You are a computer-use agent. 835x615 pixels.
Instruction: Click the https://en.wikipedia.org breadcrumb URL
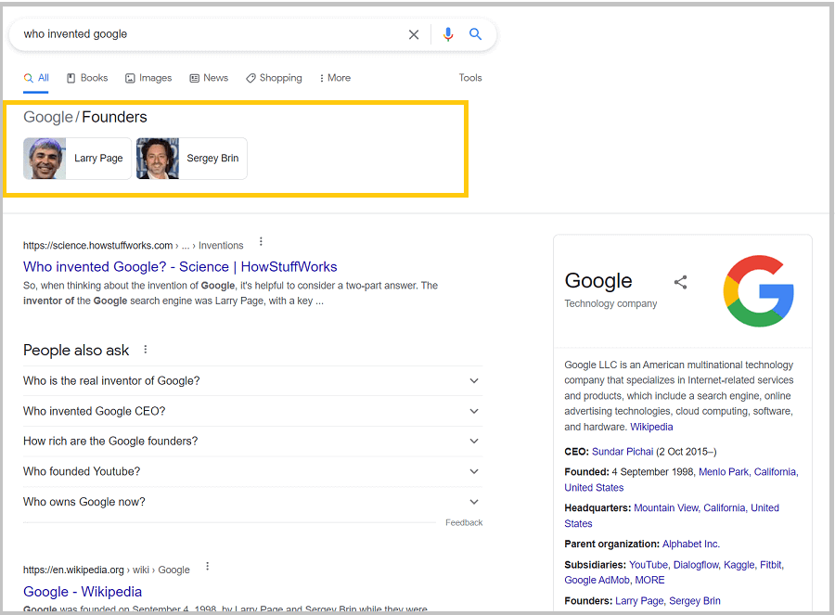tap(73, 570)
